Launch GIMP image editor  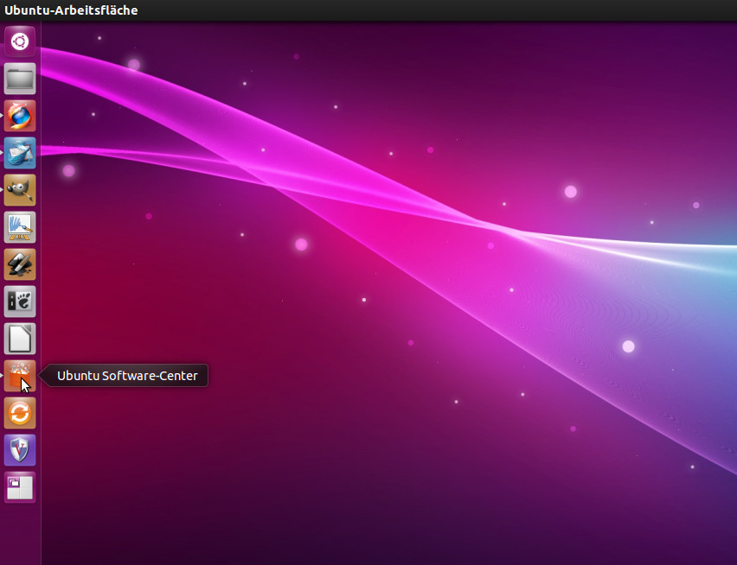pos(20,190)
